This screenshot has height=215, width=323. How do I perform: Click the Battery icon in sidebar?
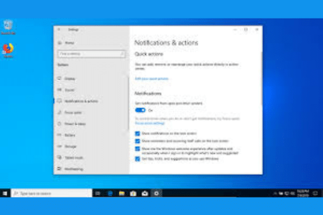coord(59,135)
